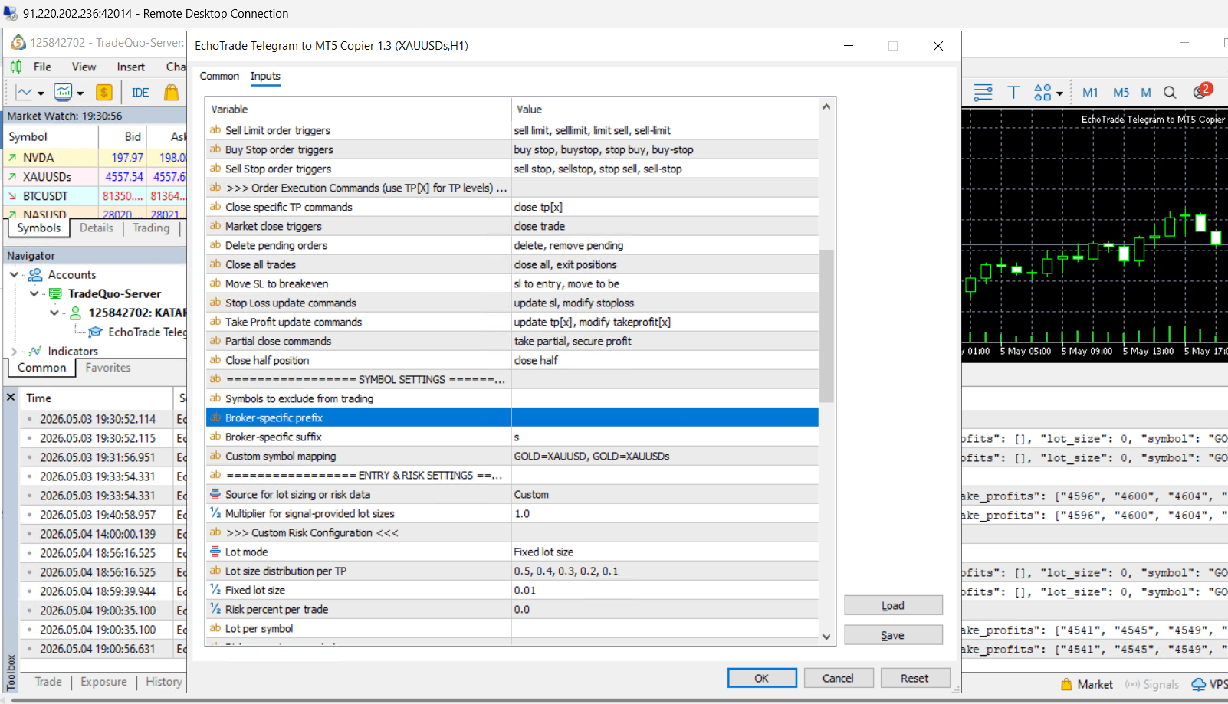Close the Toolbox panel with the X
Image resolution: width=1228 pixels, height=704 pixels.
tap(11, 397)
